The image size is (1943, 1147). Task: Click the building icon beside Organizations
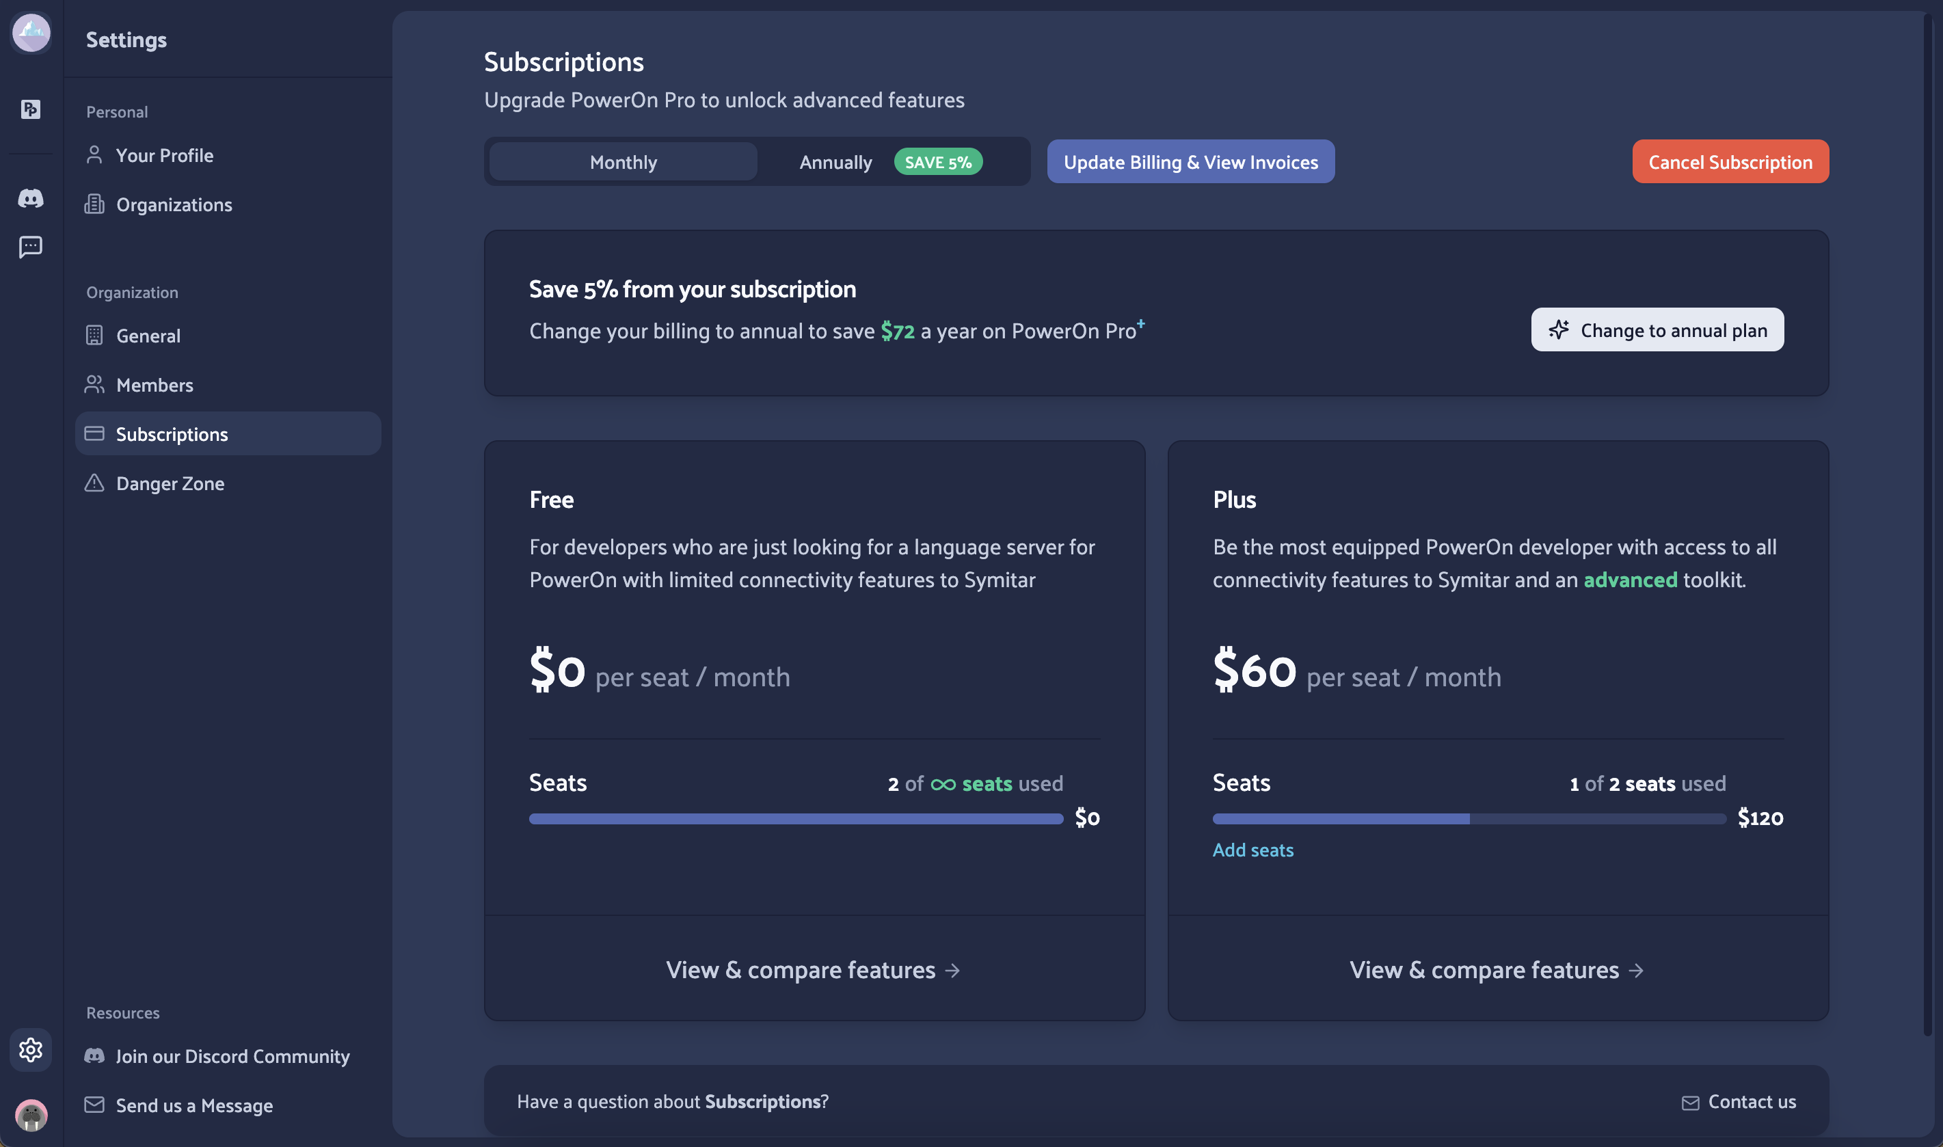click(x=94, y=204)
